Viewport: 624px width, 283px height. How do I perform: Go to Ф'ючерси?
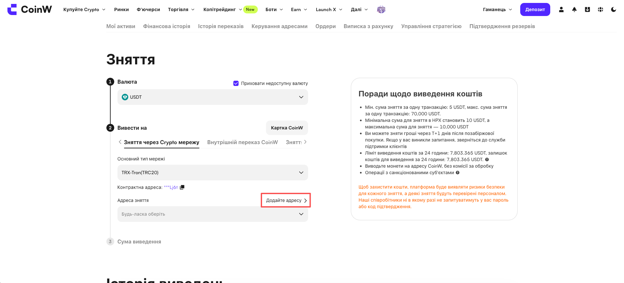(x=148, y=9)
